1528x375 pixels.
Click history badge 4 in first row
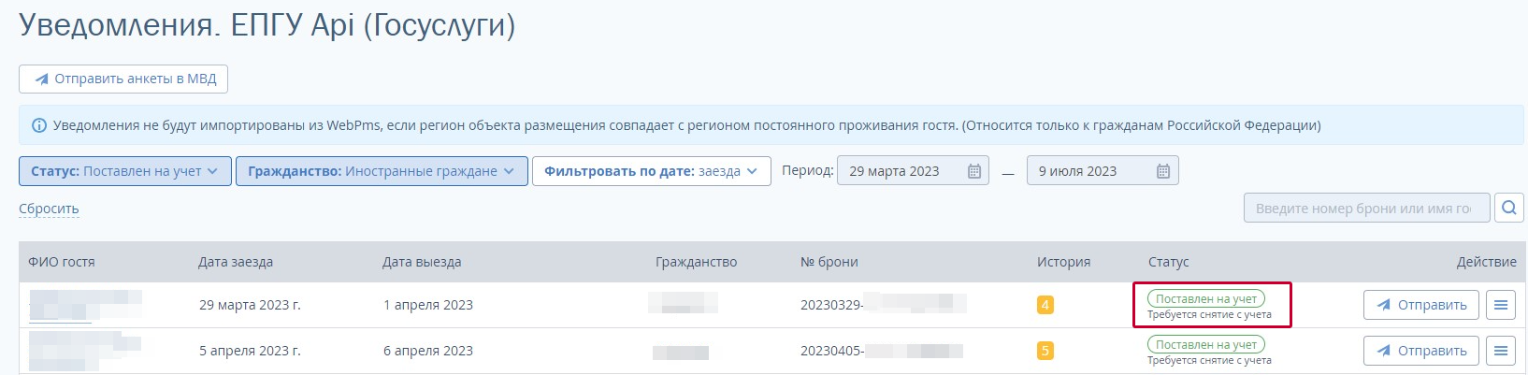pos(1045,305)
